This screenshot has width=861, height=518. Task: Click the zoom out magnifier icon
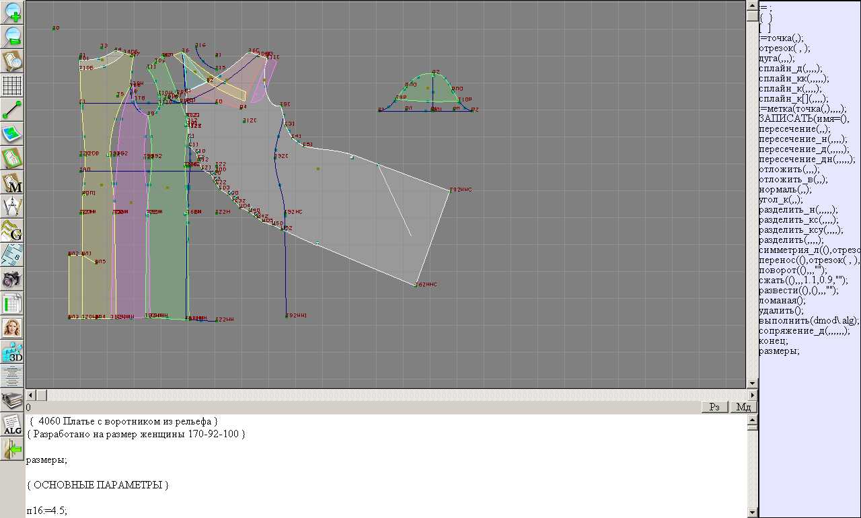[x=13, y=36]
